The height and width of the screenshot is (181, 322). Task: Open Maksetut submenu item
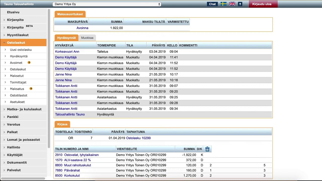point(17,76)
